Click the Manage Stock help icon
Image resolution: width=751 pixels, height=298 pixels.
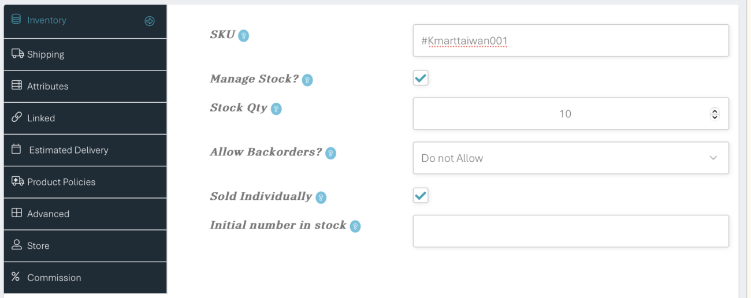307,80
